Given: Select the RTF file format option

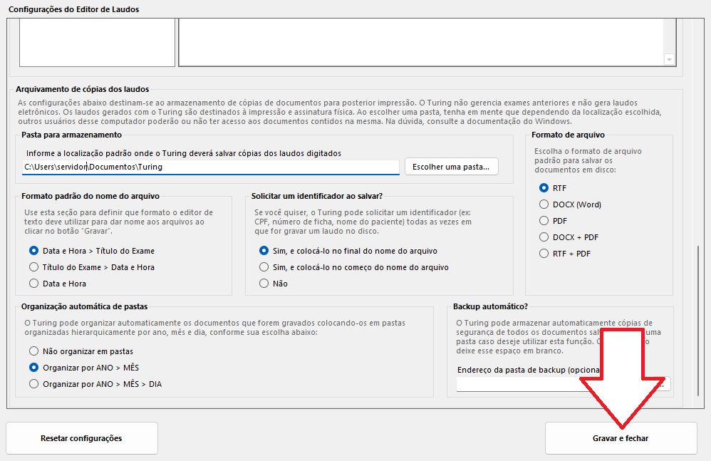Looking at the screenshot, I should pyautogui.click(x=544, y=188).
